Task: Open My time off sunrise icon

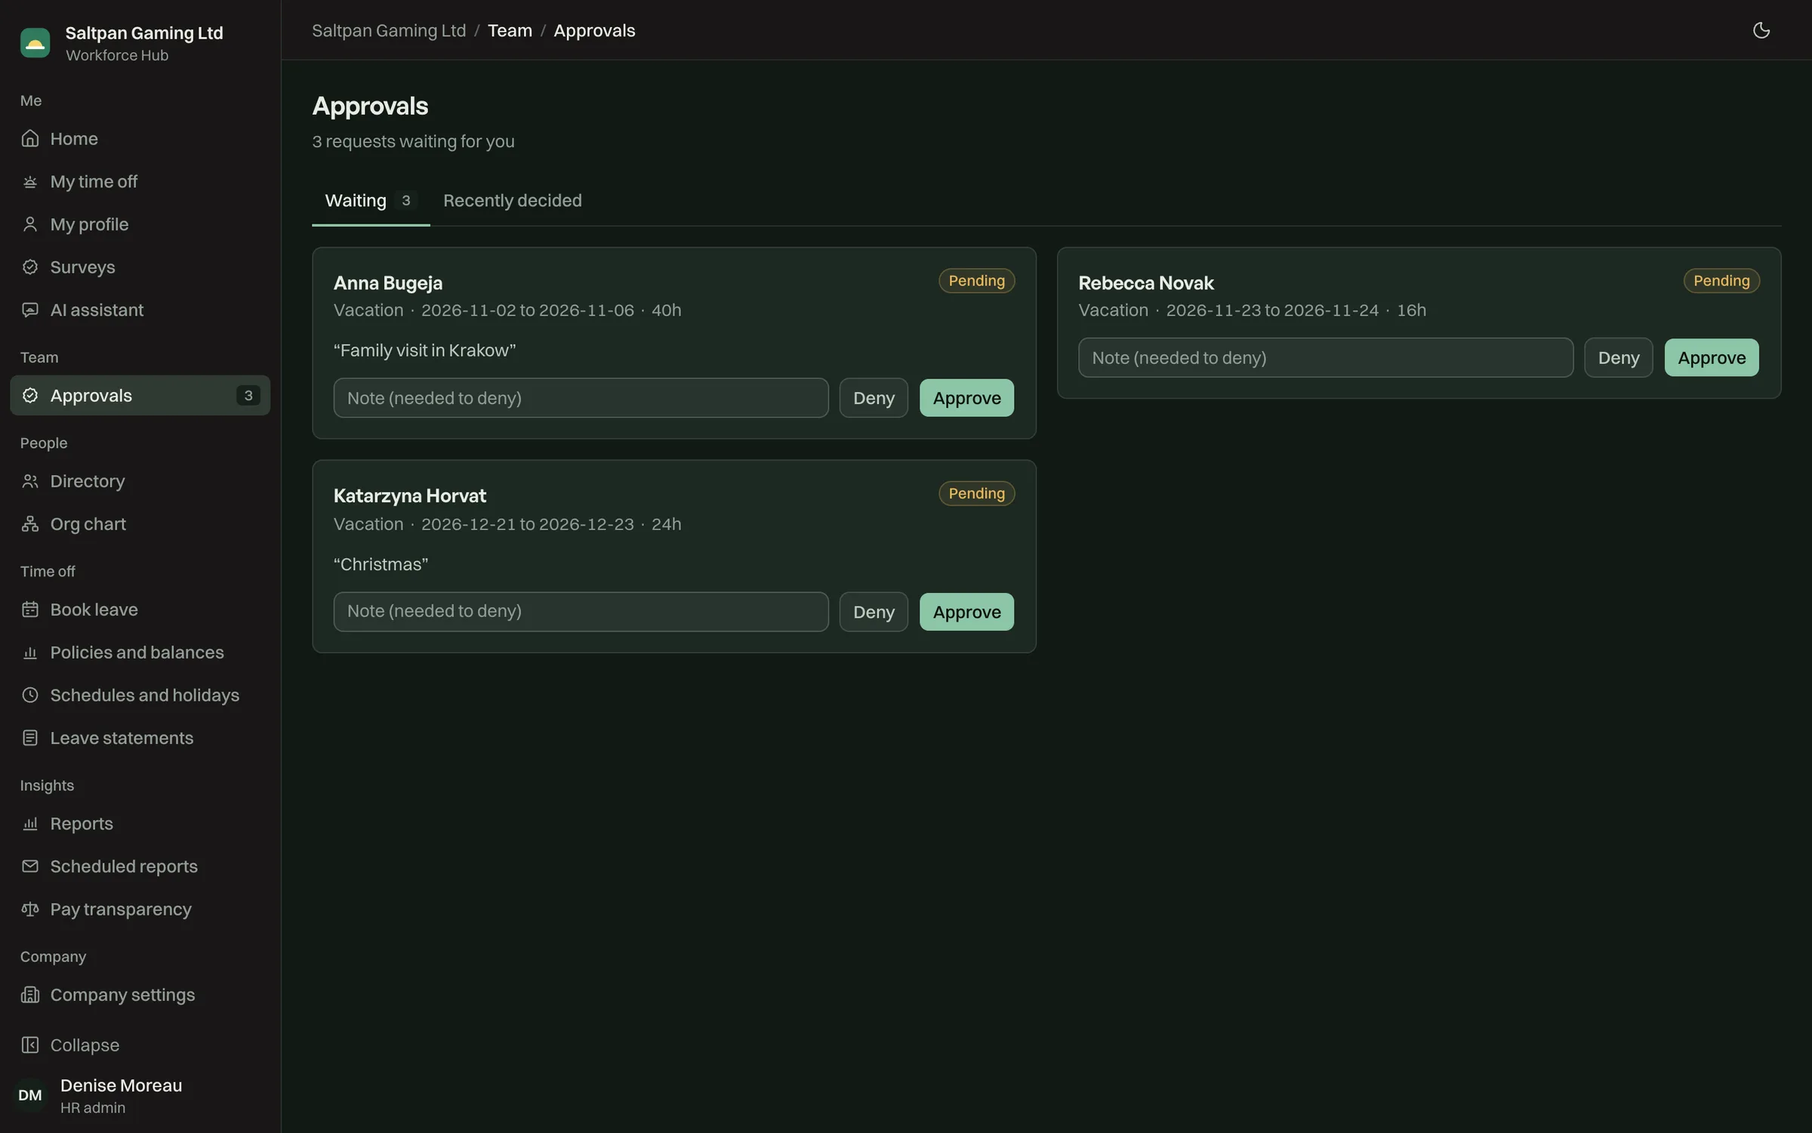Action: [30, 181]
